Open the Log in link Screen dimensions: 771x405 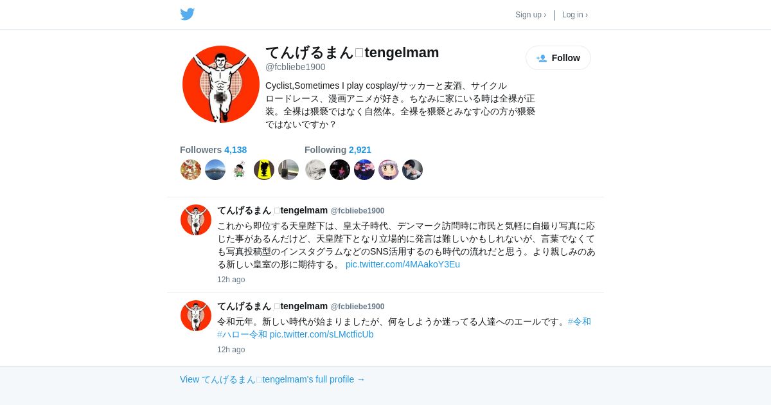pyautogui.click(x=575, y=15)
